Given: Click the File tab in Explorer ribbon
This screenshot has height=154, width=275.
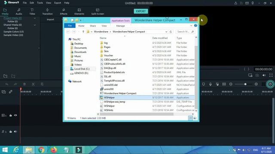Looking at the screenshot, I should click(70, 26).
